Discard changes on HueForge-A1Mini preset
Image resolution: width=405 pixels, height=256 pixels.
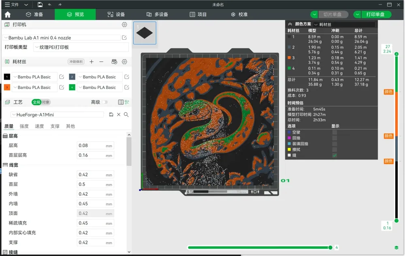tap(119, 114)
